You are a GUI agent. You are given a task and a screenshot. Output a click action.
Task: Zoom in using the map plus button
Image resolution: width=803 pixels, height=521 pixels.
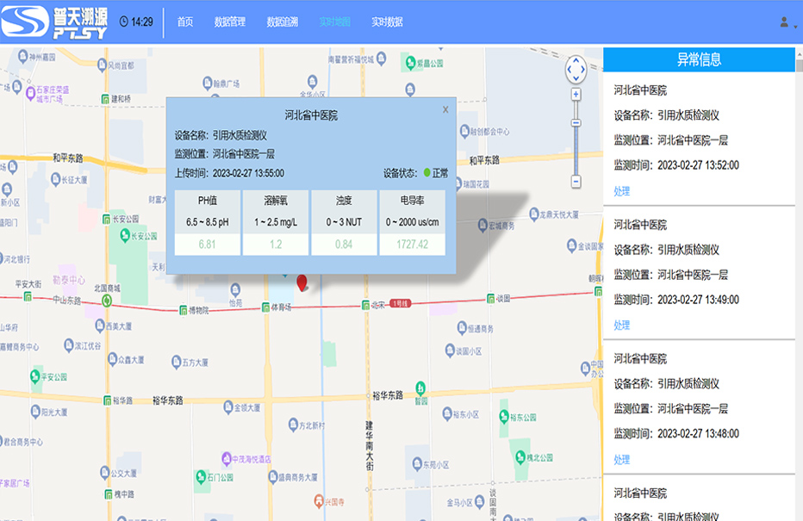tap(576, 94)
